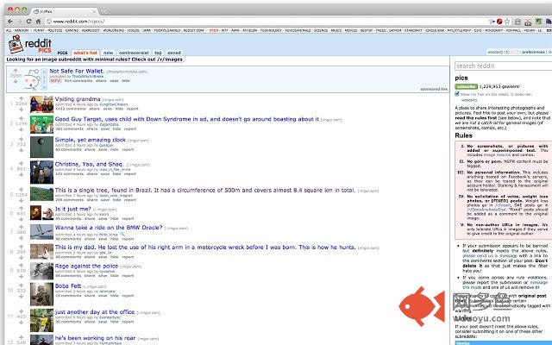552x345 pixels.
Task: Click the new tab button
Action: pyautogui.click(x=104, y=11)
